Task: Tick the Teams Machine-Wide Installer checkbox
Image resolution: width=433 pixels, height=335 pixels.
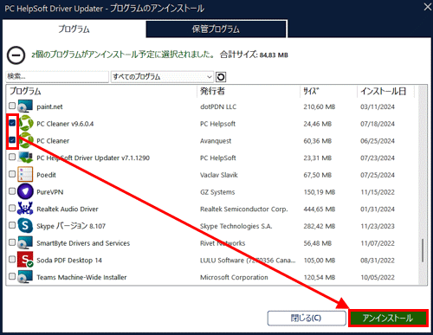Action: 12,276
